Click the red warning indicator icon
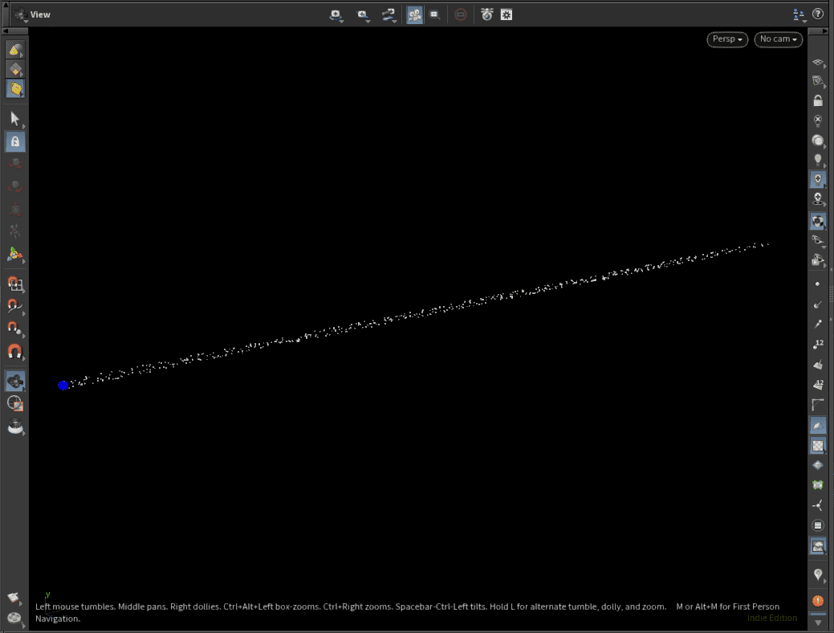Image resolution: width=834 pixels, height=633 pixels. (x=818, y=600)
